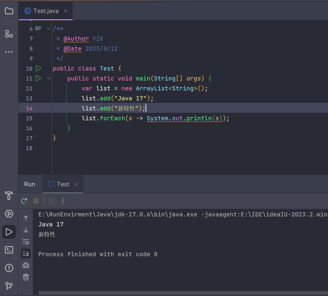Viewport: 328px width, 296px height.
Task: Open the Project tool window
Action: pyautogui.click(x=9, y=11)
